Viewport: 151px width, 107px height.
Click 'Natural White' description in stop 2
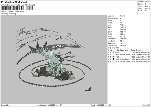point(125,55)
